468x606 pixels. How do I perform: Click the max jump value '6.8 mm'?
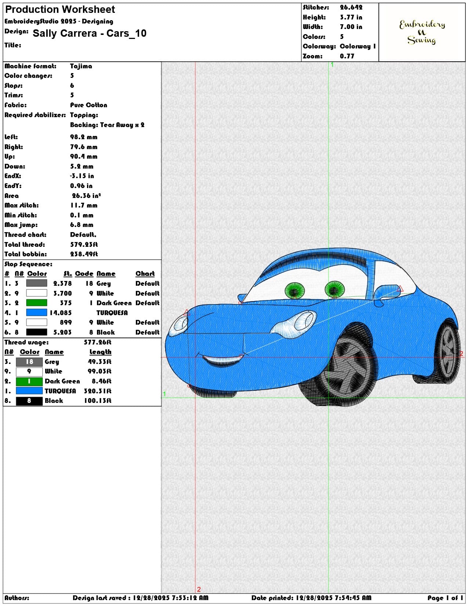tap(82, 225)
